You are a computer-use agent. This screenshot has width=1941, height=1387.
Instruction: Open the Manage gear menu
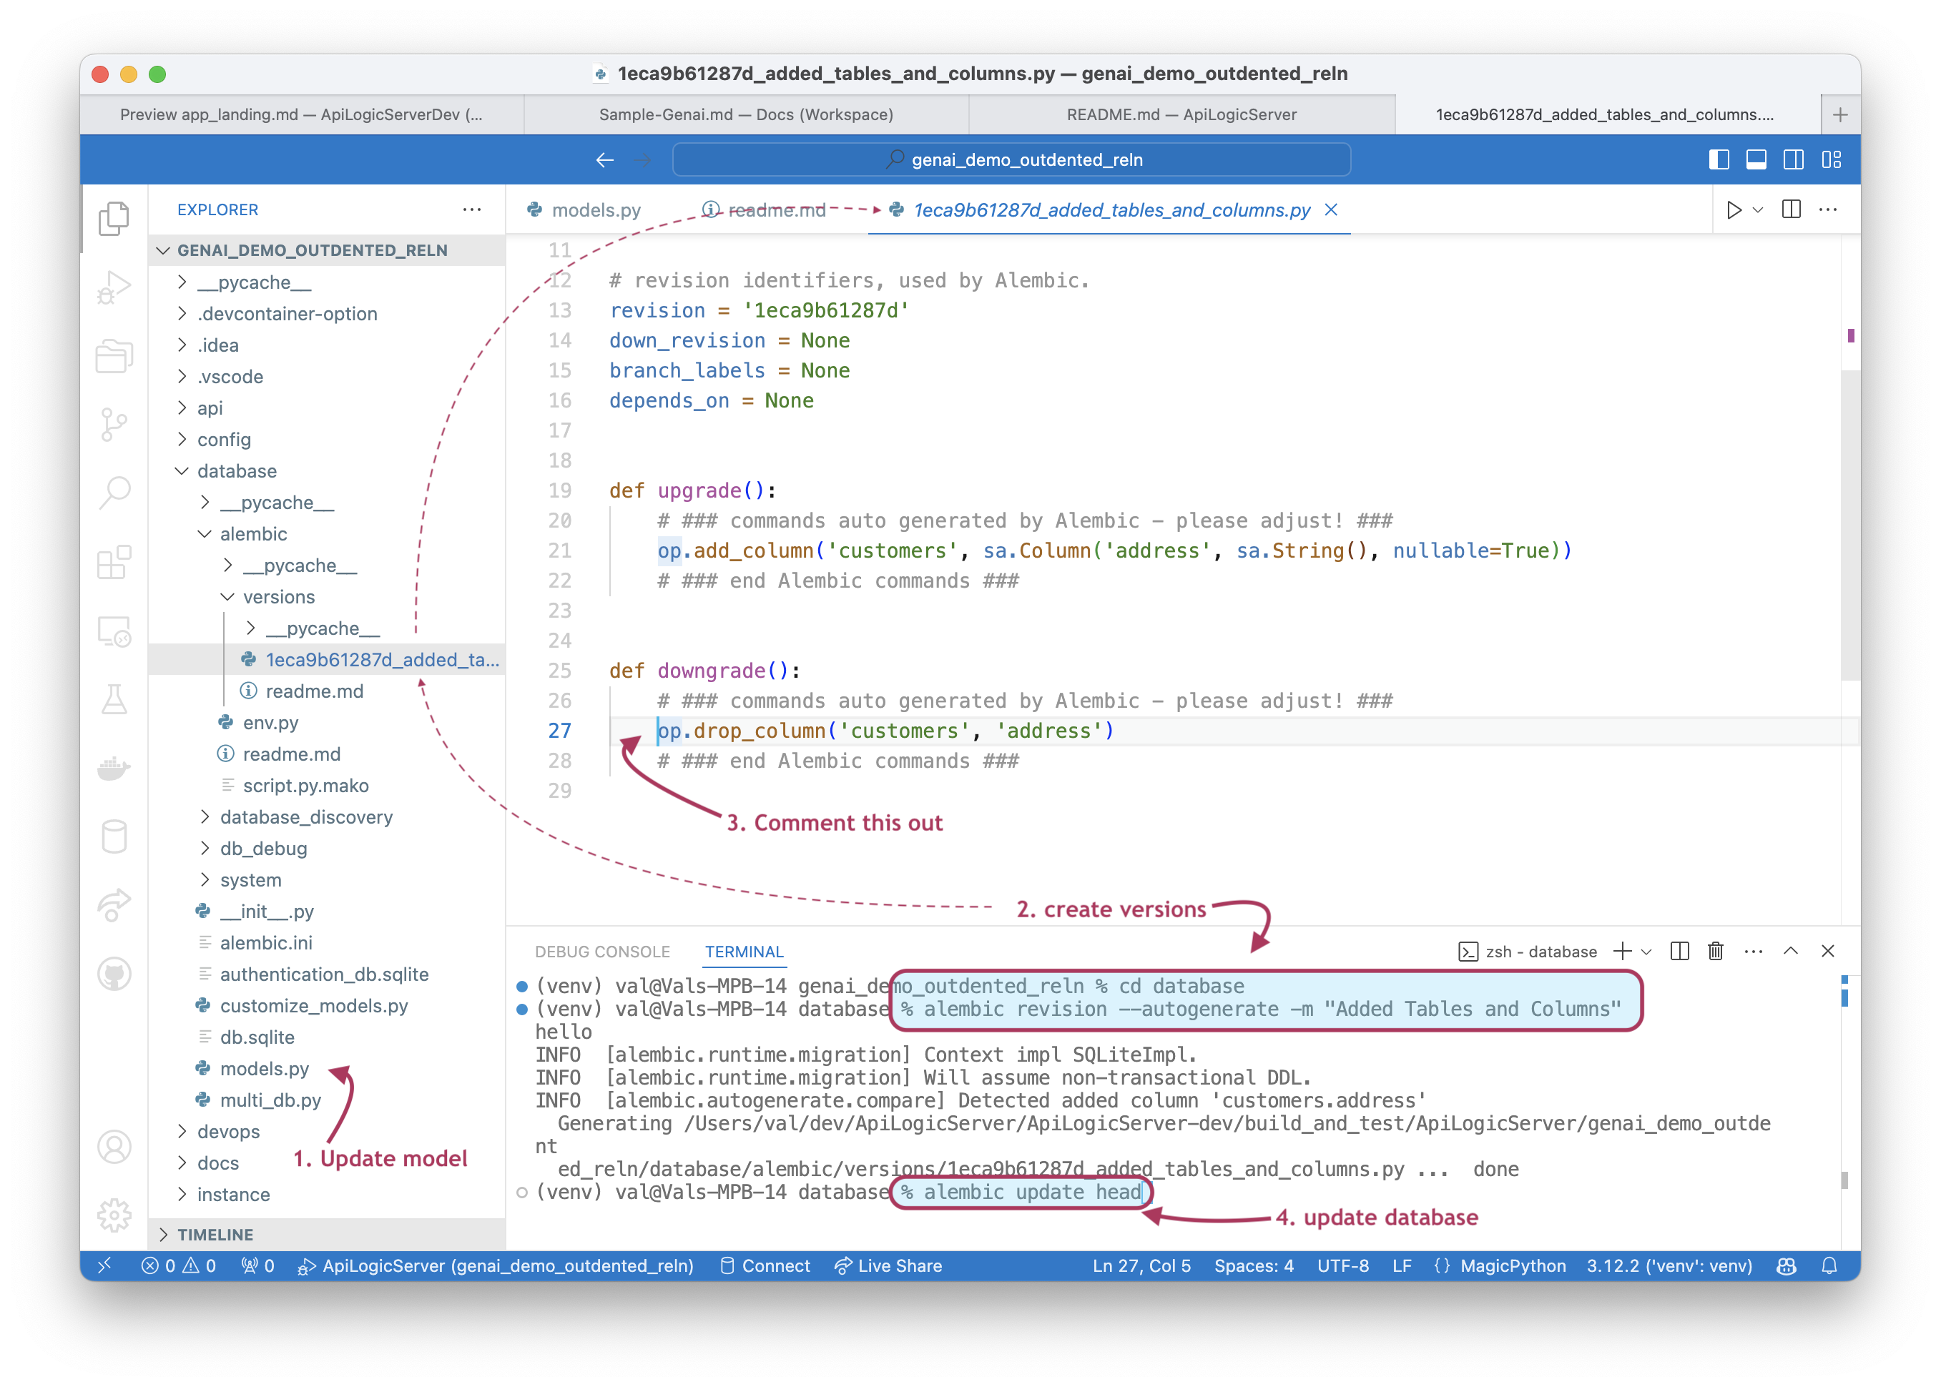click(x=114, y=1215)
